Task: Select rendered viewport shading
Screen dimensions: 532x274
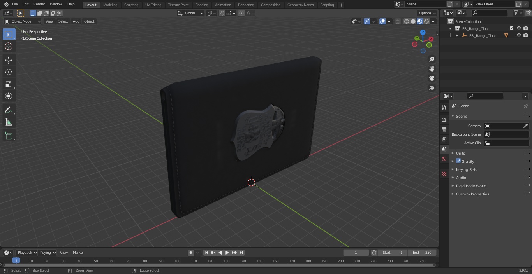Action: pyautogui.click(x=426, y=21)
